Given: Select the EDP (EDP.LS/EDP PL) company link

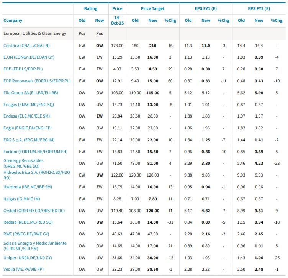Looking at the screenshot, I should click(23, 69).
